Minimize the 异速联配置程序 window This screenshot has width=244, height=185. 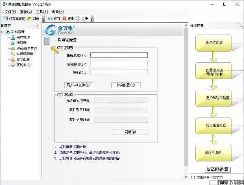[x=212, y=4]
